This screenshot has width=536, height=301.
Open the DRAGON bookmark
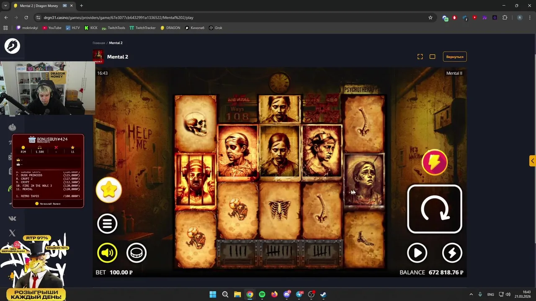coord(170,28)
